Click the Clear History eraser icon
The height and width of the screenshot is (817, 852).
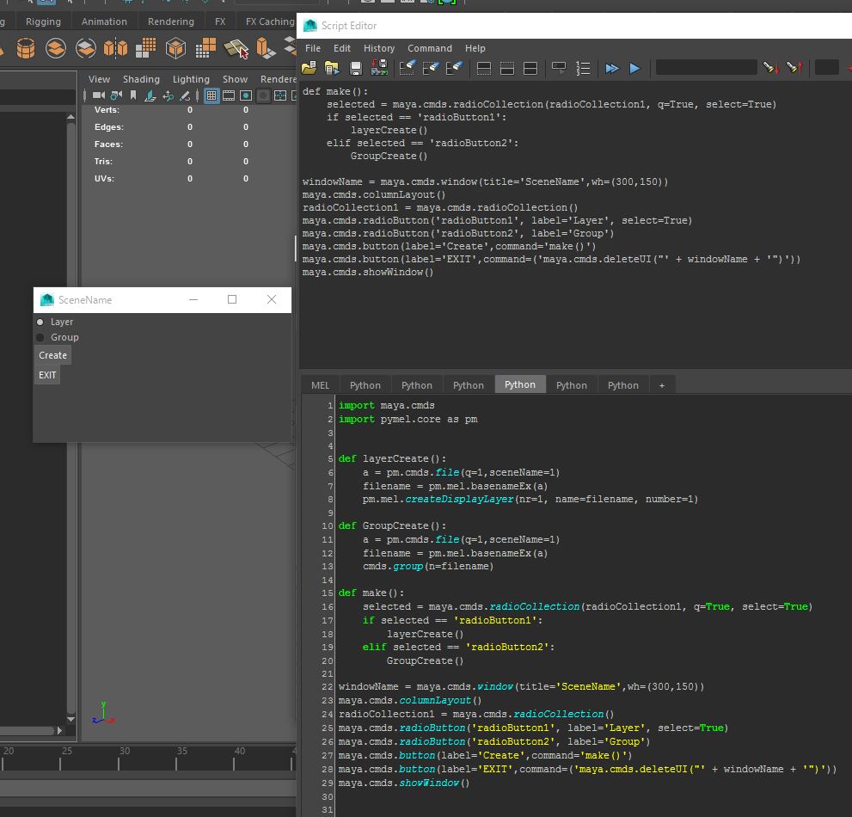pyautogui.click(x=408, y=68)
